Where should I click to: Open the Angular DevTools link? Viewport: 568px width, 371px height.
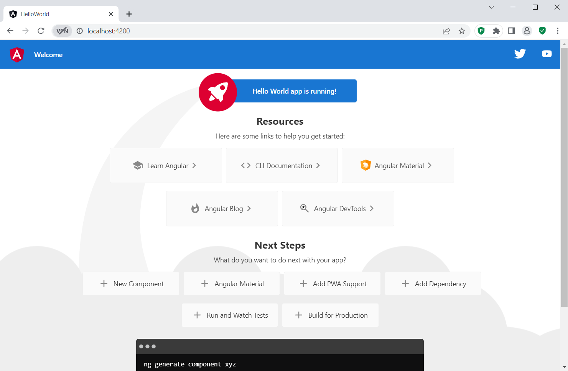point(338,208)
